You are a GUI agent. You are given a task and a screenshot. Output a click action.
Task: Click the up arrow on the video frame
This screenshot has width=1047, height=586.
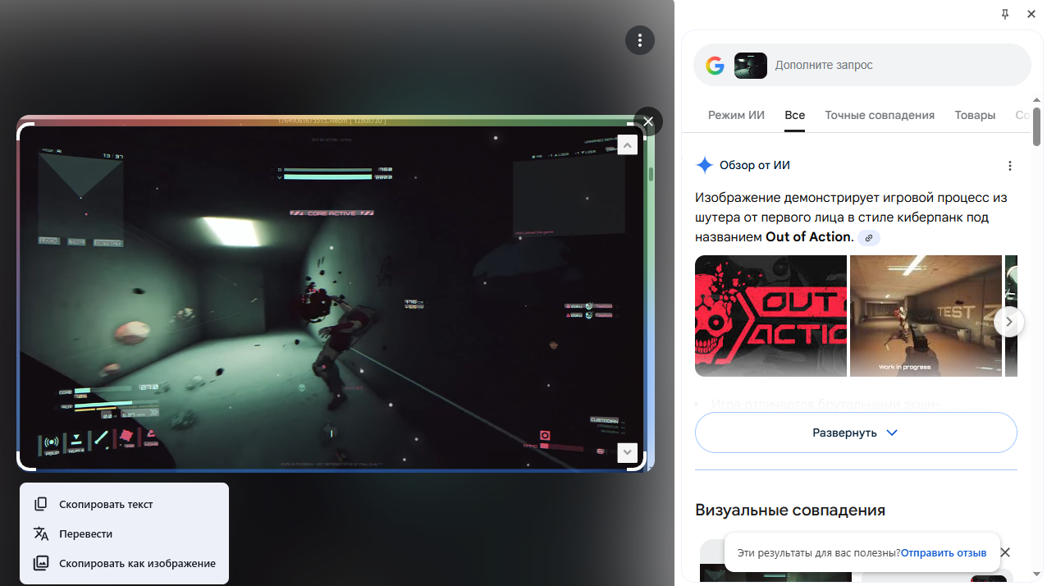tap(627, 144)
